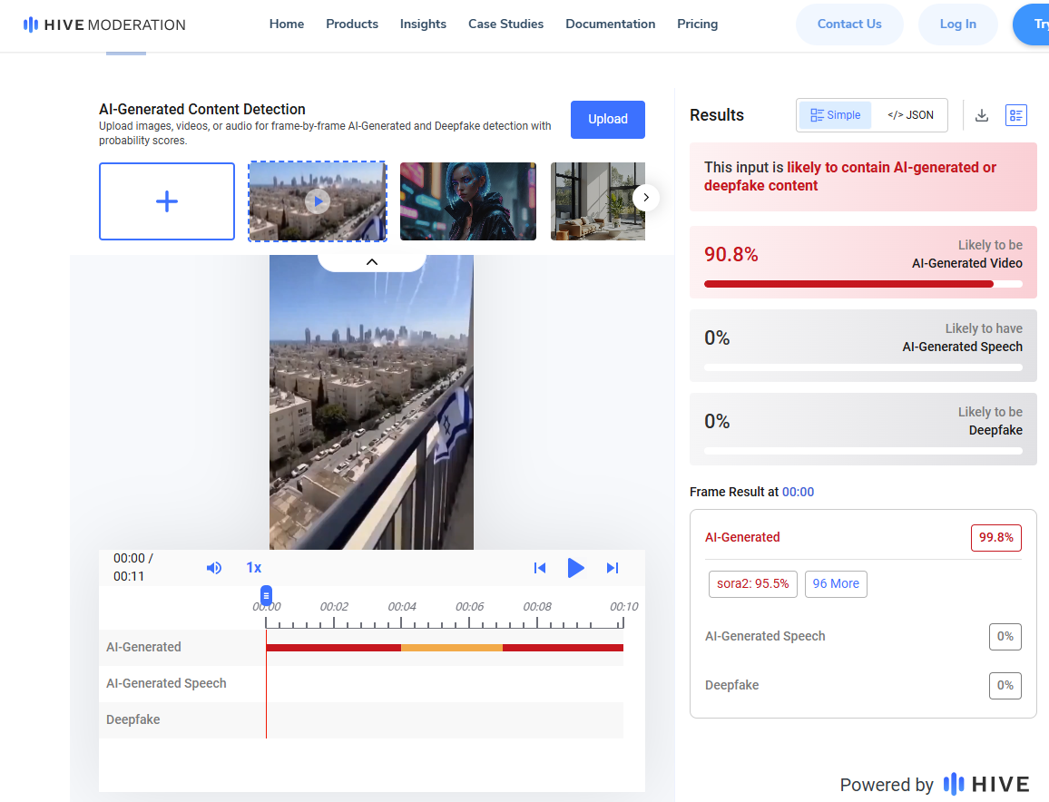Viewport: 1049px width, 802px height.
Task: Click the timeline playhead handle
Action: click(x=266, y=595)
